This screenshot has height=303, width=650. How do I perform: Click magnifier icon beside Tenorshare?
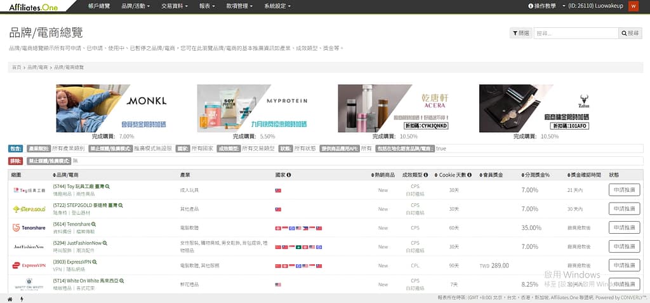click(x=93, y=225)
